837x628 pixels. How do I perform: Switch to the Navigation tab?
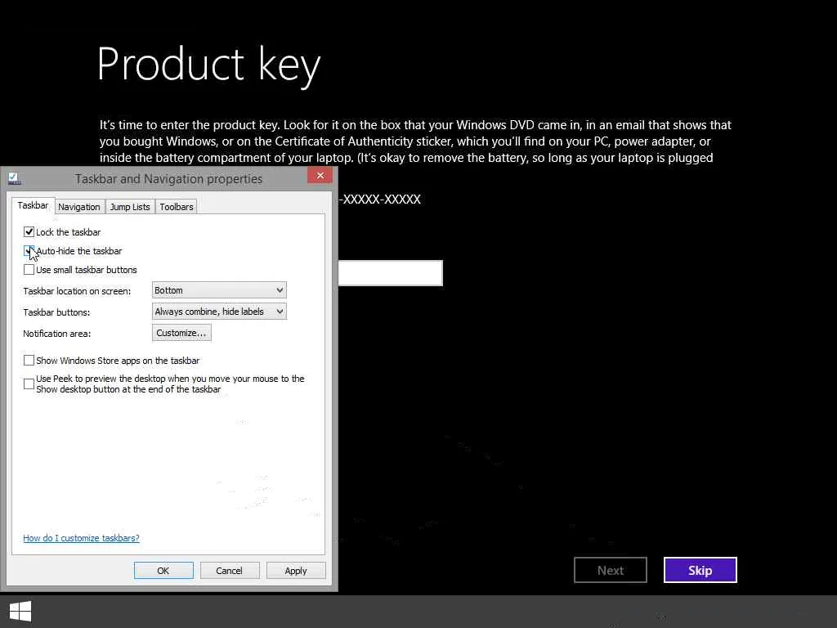pos(79,207)
